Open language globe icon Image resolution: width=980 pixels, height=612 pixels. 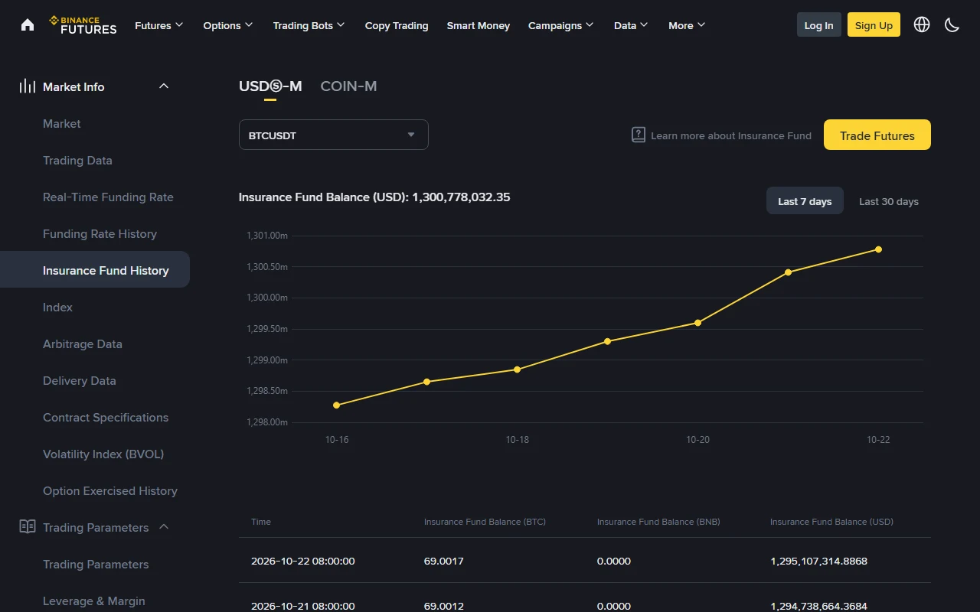(x=922, y=24)
